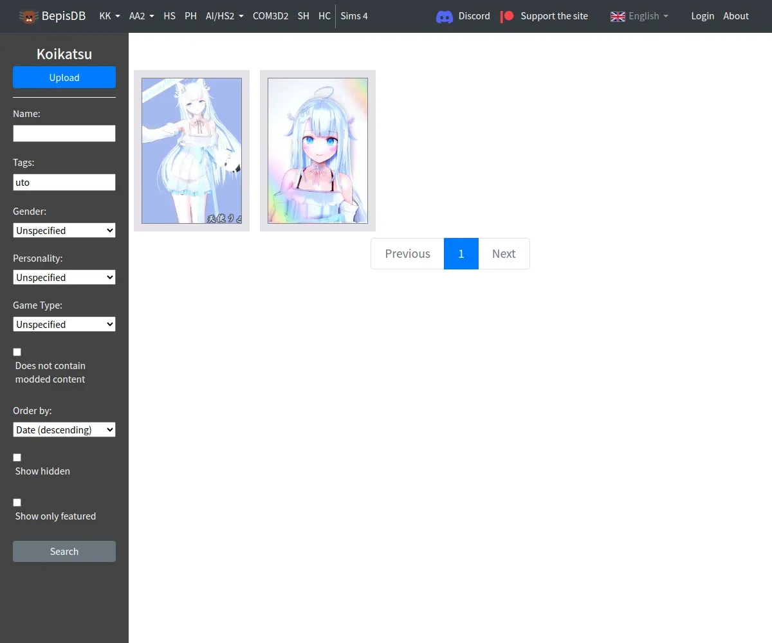772x643 pixels.
Task: Open the COM3D2 section
Action: 270,16
